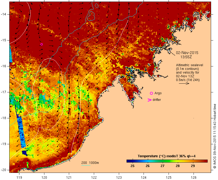Click the 'drifter' legend label
This screenshot has width=218, height=180.
(x=157, y=100)
